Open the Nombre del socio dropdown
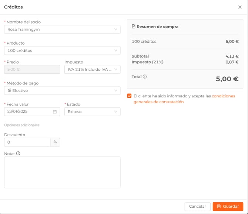This screenshot has height=214, width=248. click(x=62, y=29)
